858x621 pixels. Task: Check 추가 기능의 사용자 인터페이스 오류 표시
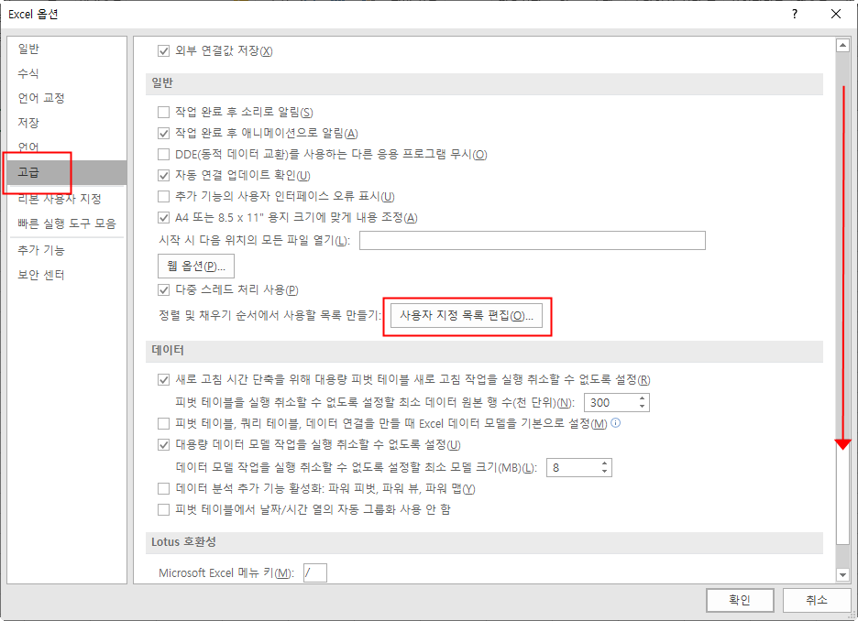pyautogui.click(x=163, y=196)
